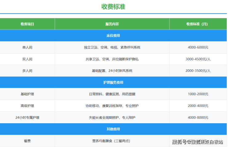
Task: Click the 收费标准 page title
Action: (113, 6)
